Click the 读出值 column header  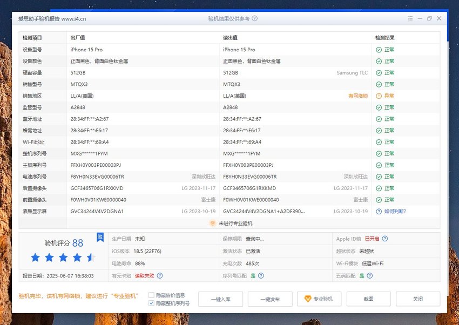pyautogui.click(x=231, y=38)
